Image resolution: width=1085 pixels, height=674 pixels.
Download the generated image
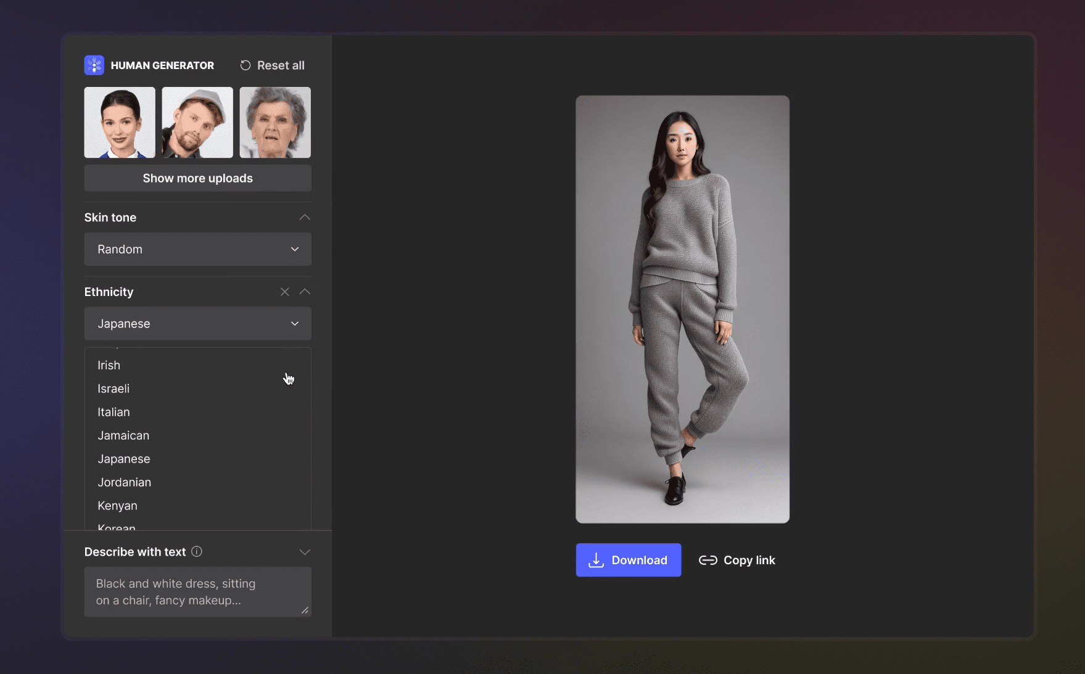tap(628, 560)
